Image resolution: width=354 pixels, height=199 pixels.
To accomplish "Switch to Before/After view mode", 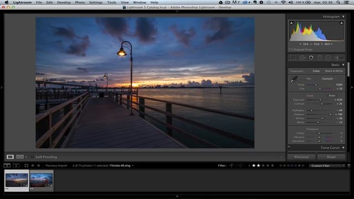I will 20,157.
